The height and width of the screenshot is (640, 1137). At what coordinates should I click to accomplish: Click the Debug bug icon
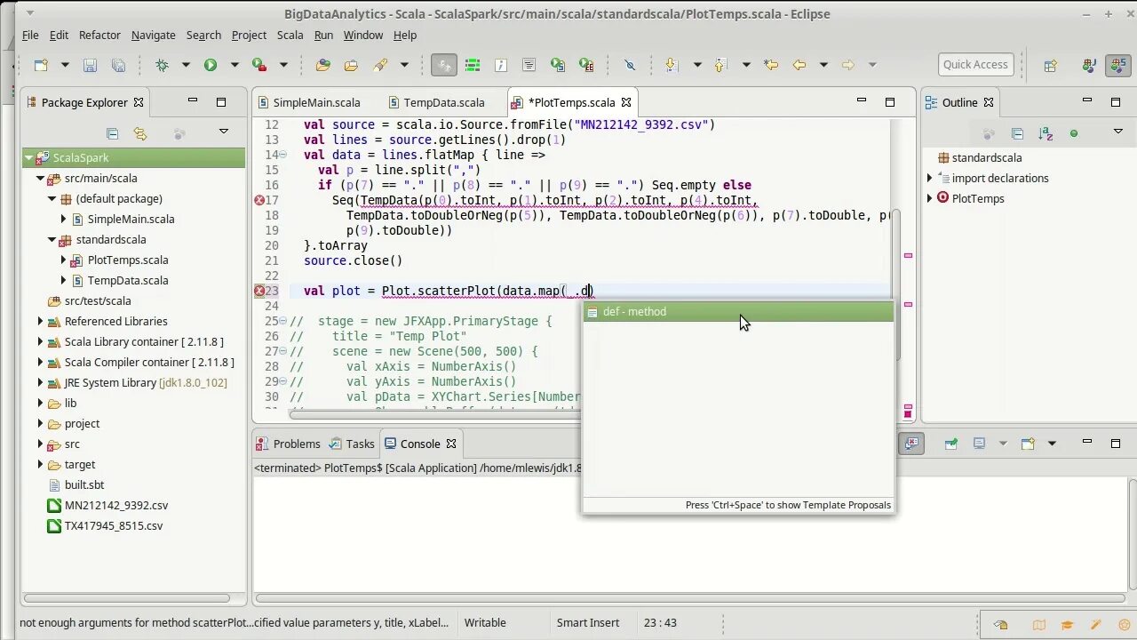pos(162,65)
